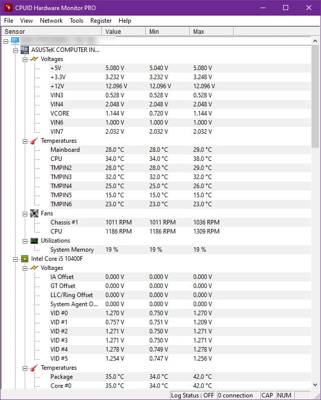Select the +12V voltage row
Image resolution: width=321 pixels, height=400 pixels.
[x=180, y=86]
